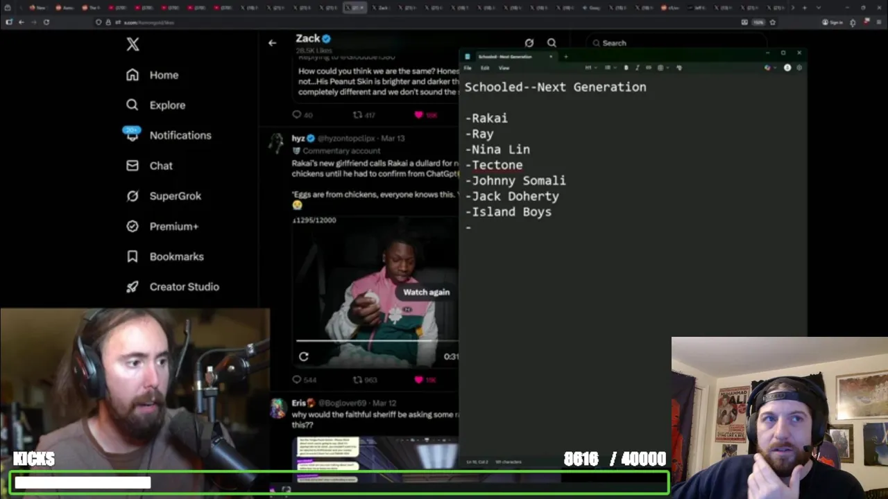
Task: Open SuperGrok in the sidebar
Action: (164, 196)
